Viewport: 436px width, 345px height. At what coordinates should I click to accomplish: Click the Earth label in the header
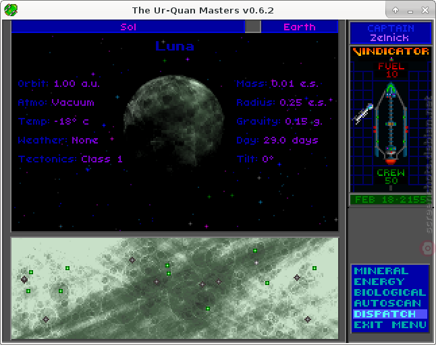(300, 27)
